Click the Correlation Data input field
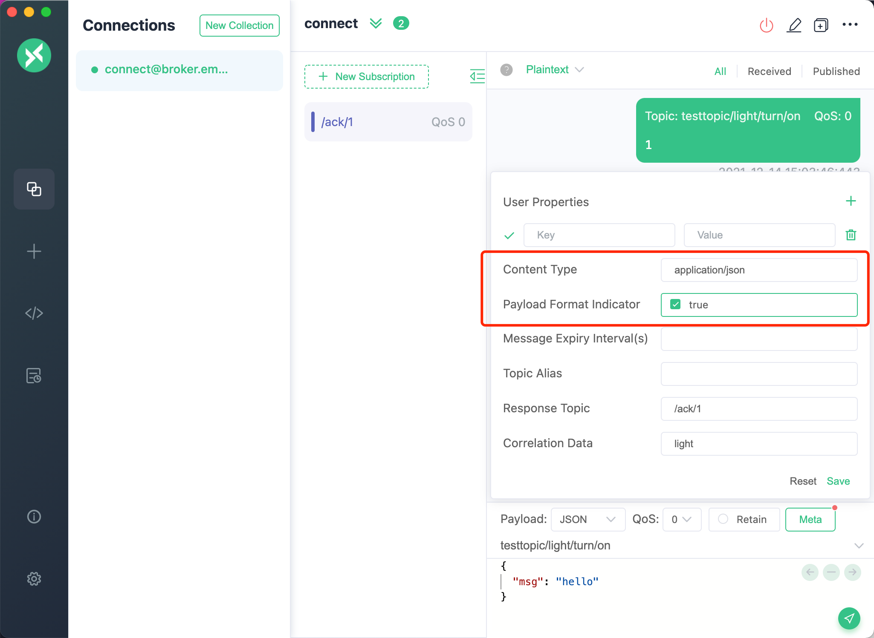 (759, 443)
